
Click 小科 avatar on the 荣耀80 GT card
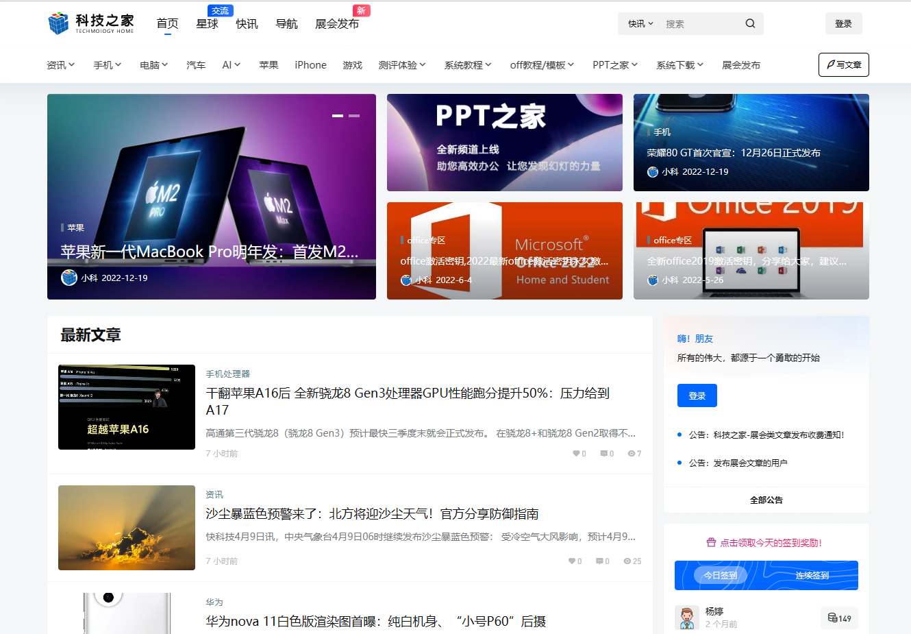coord(653,171)
